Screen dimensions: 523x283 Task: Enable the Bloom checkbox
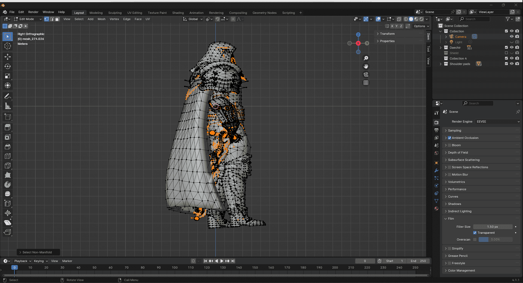[x=449, y=145]
